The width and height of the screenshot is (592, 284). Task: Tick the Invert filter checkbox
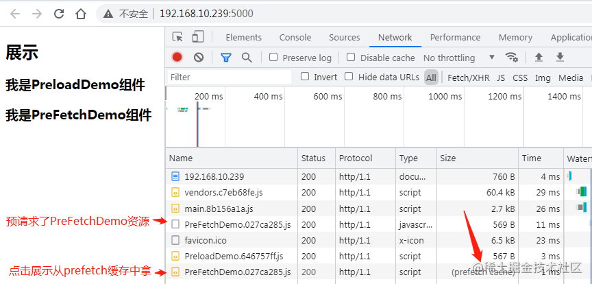click(305, 77)
